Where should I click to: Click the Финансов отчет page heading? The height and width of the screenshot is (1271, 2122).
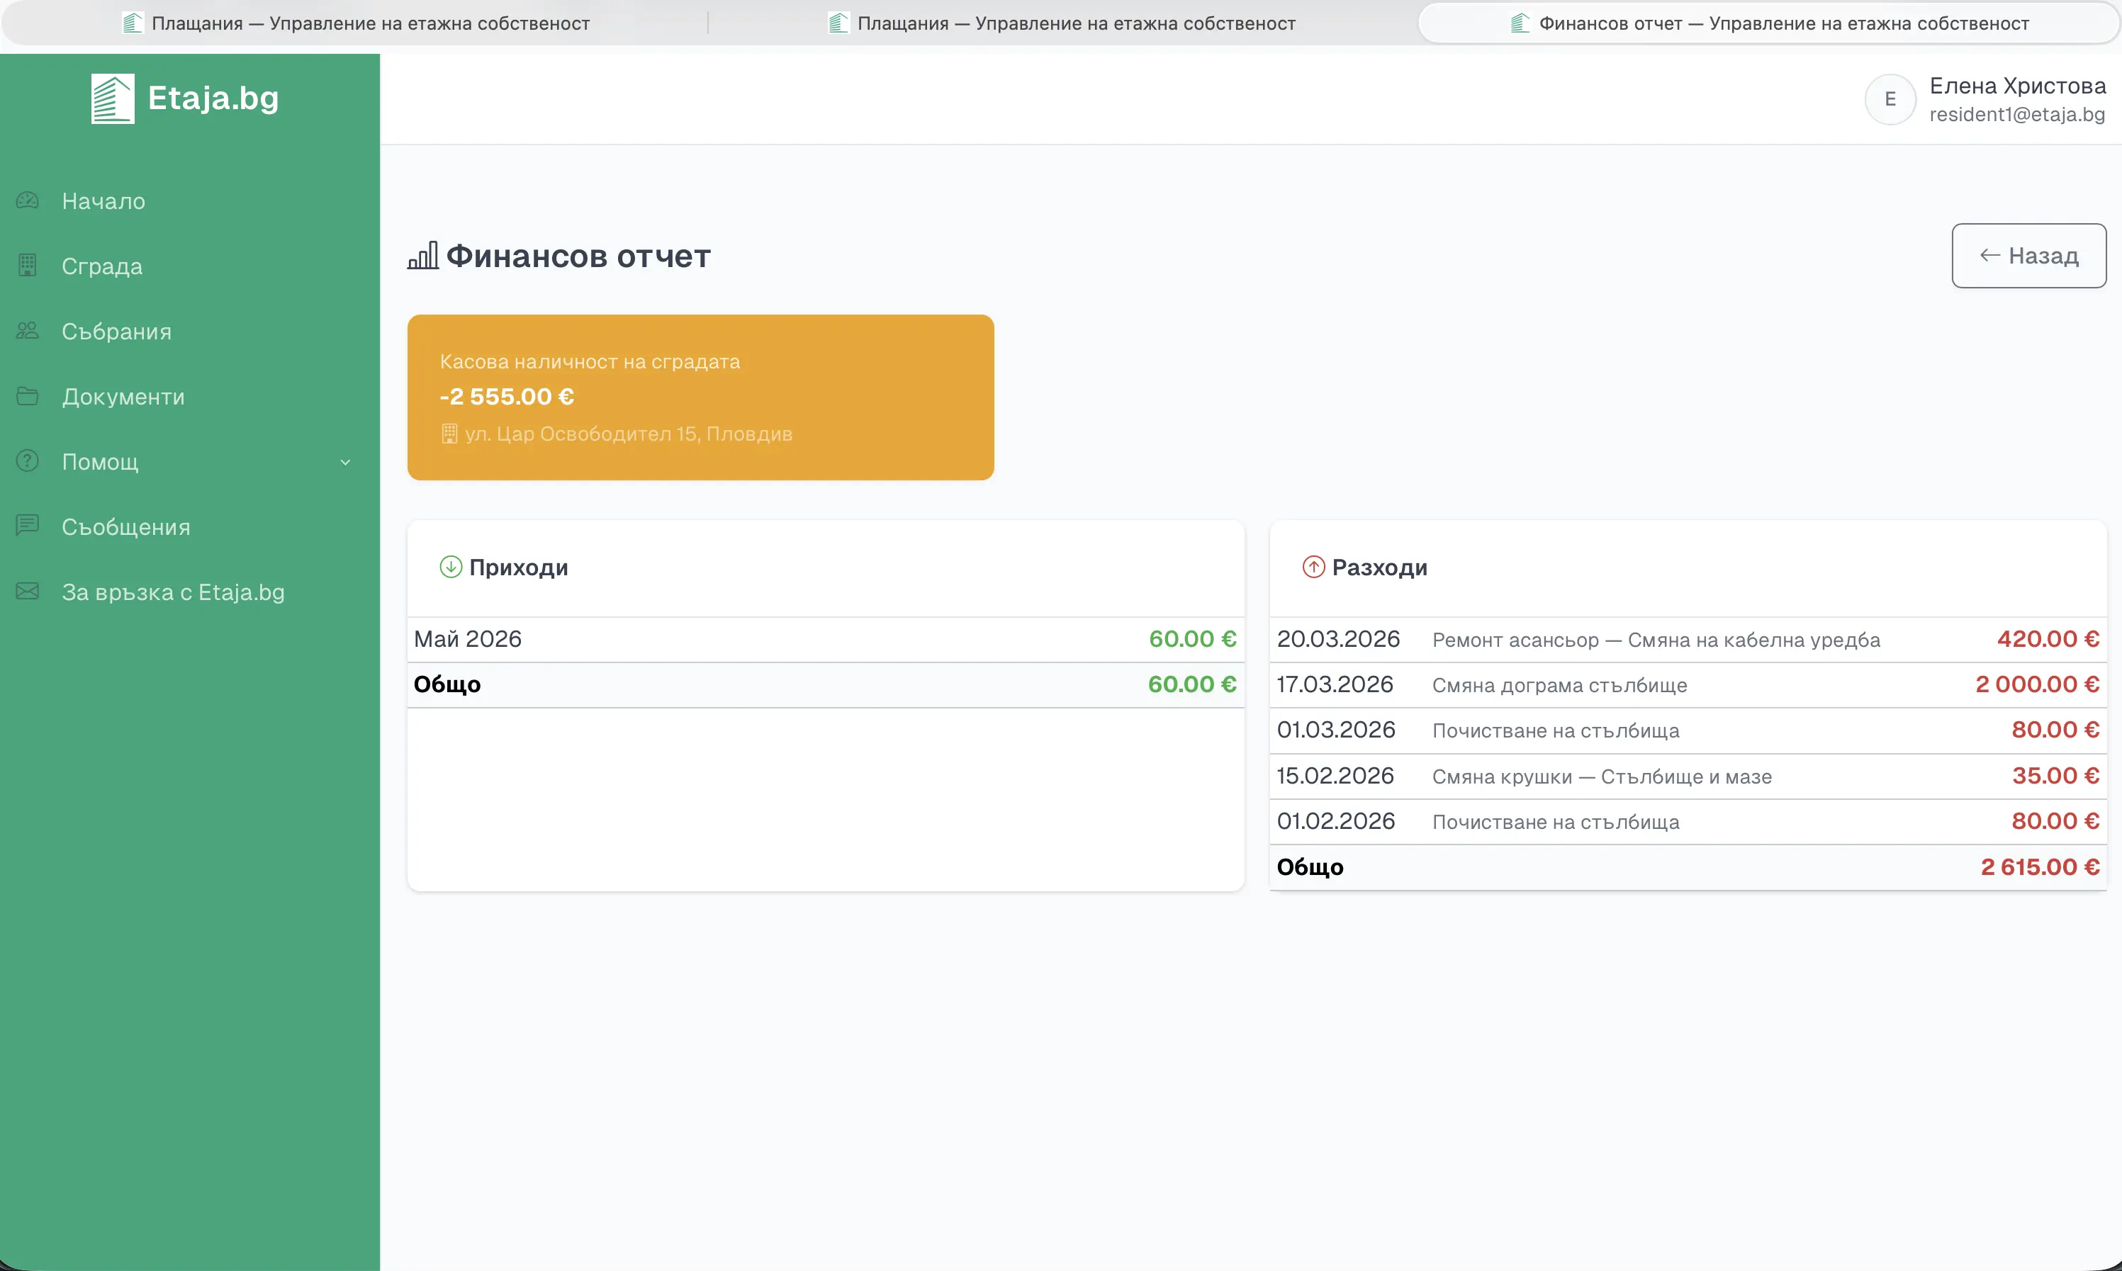point(578,256)
